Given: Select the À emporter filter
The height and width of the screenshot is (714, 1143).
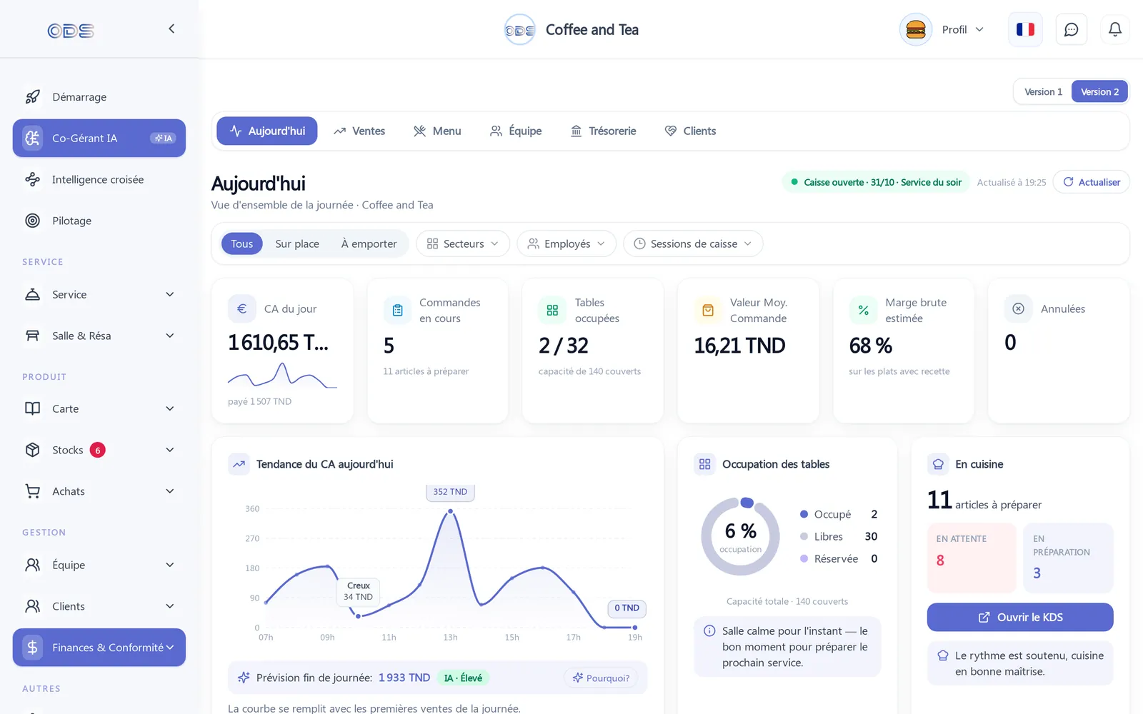Looking at the screenshot, I should pyautogui.click(x=369, y=243).
